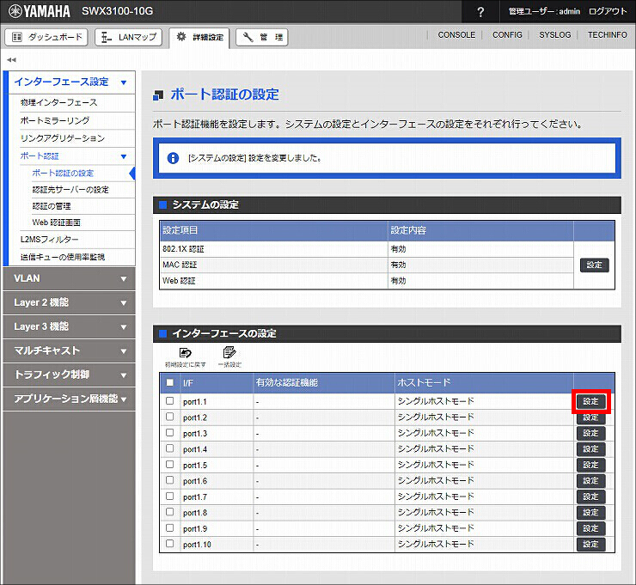Open the SYSLOG link
The width and height of the screenshot is (636, 585).
click(555, 35)
